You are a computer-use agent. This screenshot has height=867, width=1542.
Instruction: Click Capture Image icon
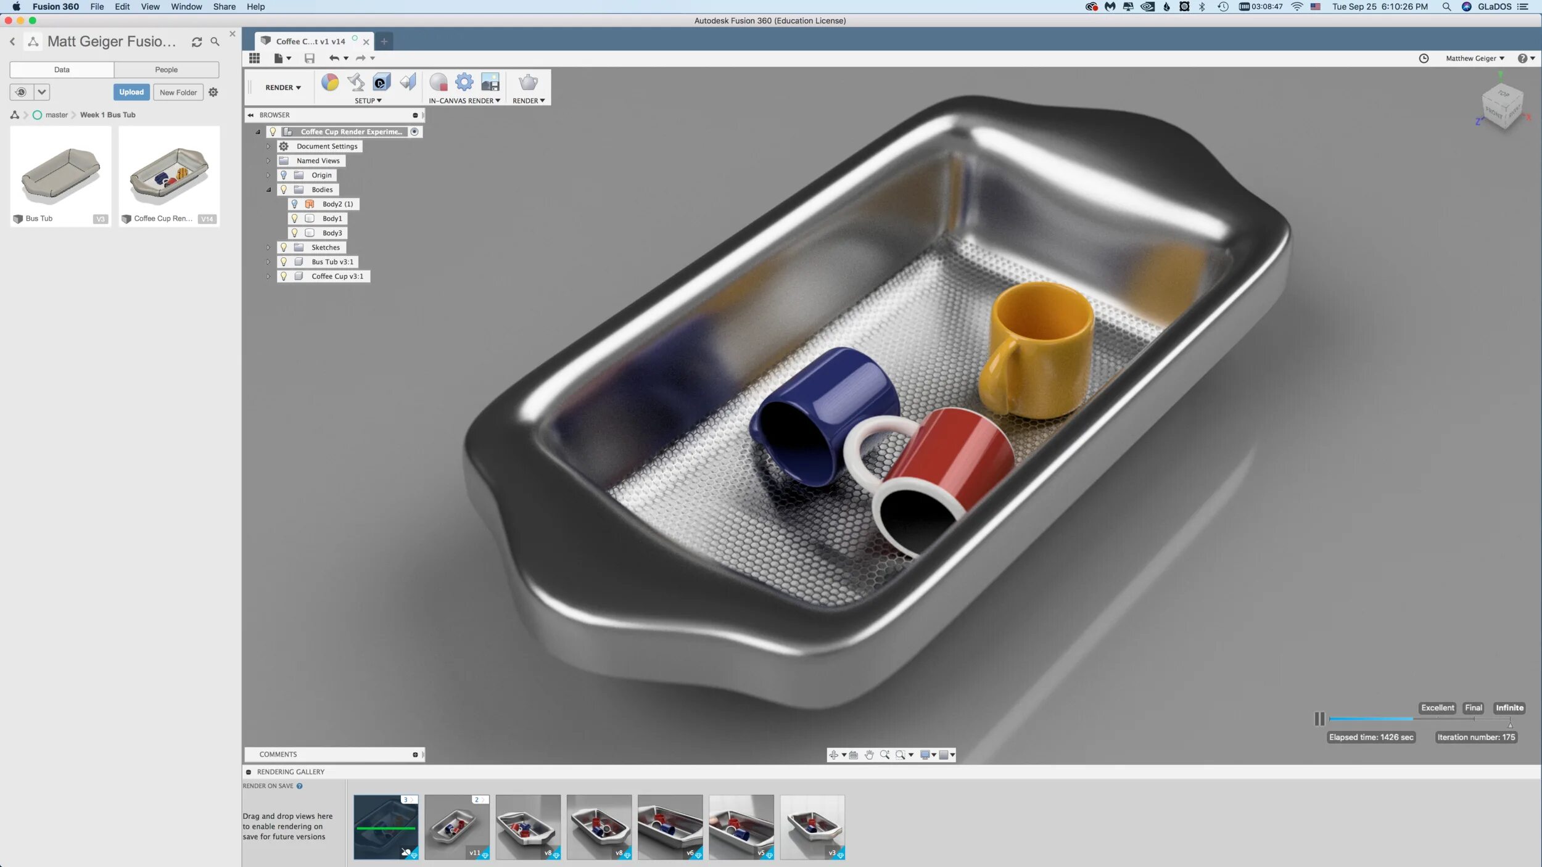(490, 82)
